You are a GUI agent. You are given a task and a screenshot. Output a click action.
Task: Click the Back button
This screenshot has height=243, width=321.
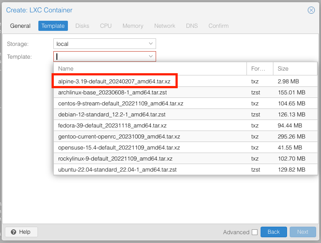tap(273, 232)
